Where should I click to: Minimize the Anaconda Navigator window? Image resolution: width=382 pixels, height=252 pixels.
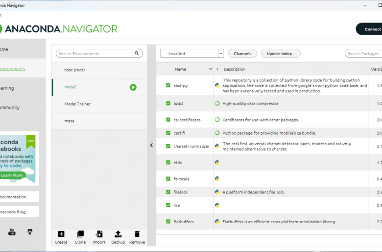pos(365,5)
